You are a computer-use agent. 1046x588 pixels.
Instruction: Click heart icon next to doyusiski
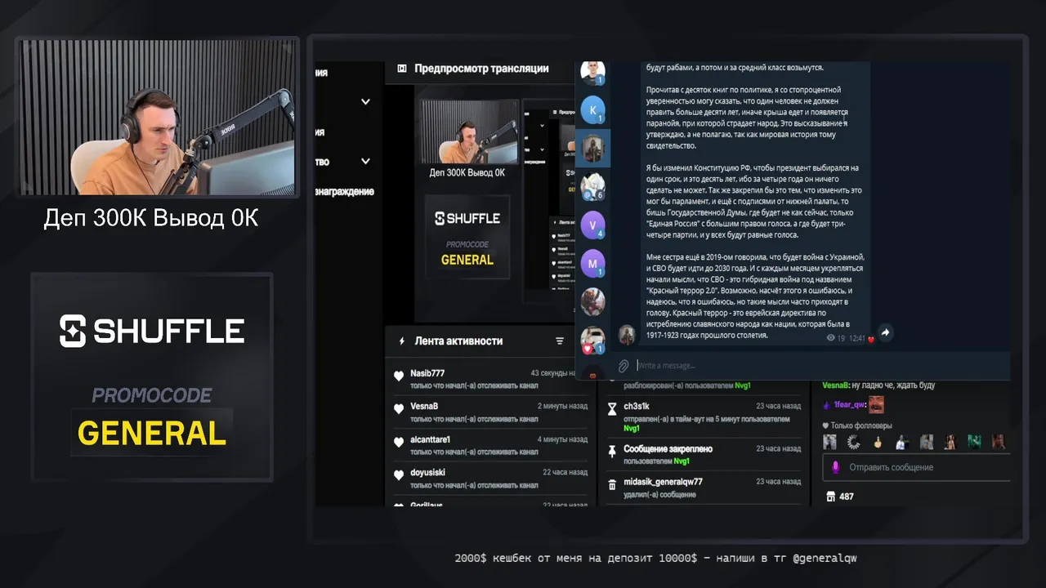(x=399, y=475)
